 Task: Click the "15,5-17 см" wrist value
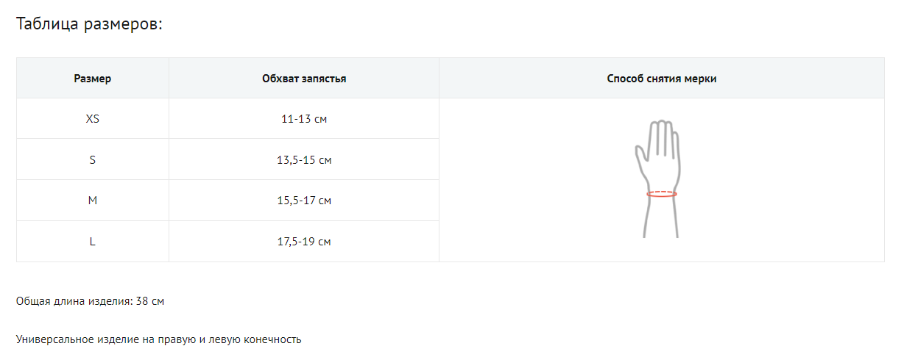[x=304, y=201]
